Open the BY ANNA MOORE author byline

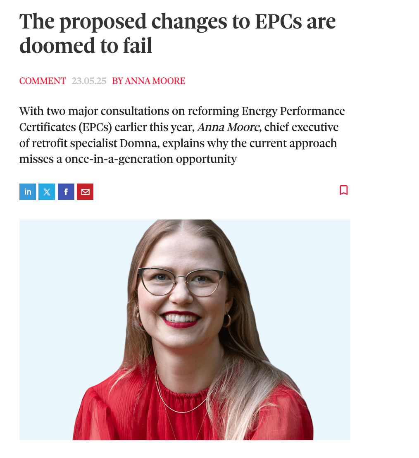coord(149,81)
